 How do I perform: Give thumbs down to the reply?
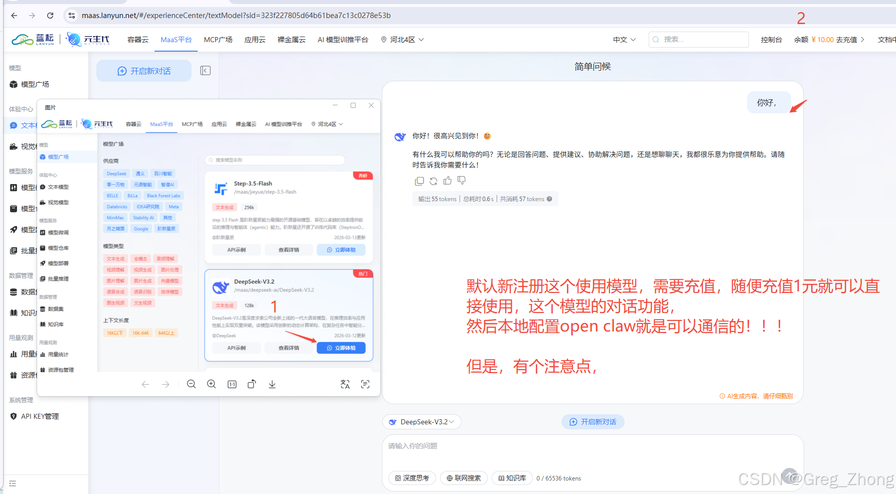pyautogui.click(x=462, y=181)
